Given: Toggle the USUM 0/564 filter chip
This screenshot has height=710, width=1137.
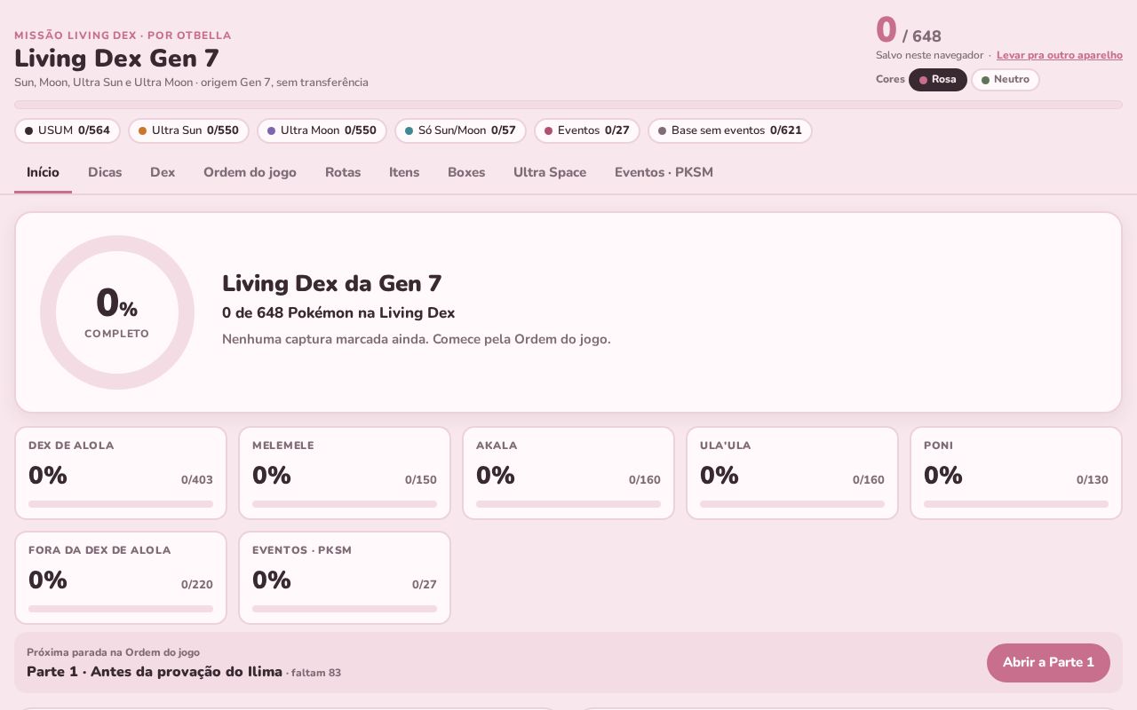Looking at the screenshot, I should pyautogui.click(x=68, y=130).
